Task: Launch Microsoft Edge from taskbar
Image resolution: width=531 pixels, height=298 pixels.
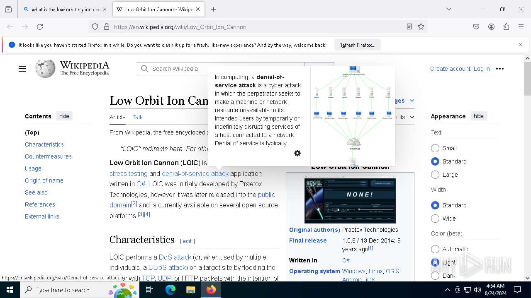Action: pyautogui.click(x=171, y=290)
